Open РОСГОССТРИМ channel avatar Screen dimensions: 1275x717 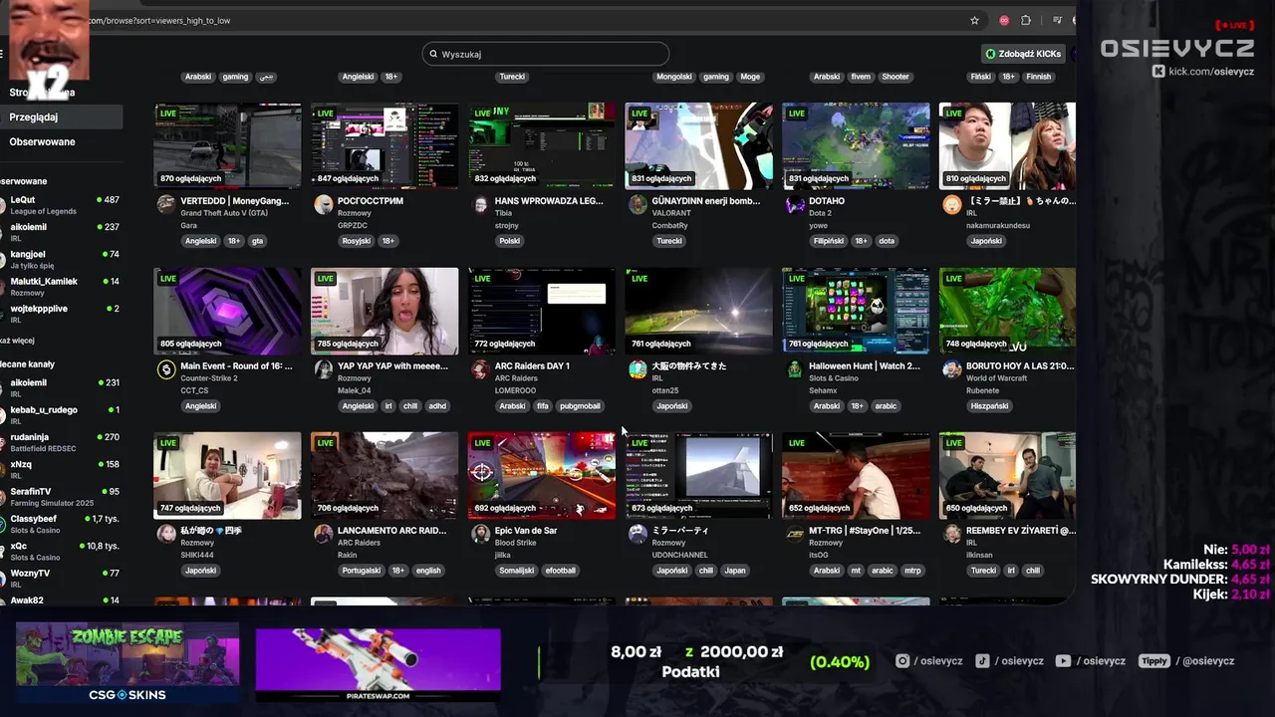point(323,204)
